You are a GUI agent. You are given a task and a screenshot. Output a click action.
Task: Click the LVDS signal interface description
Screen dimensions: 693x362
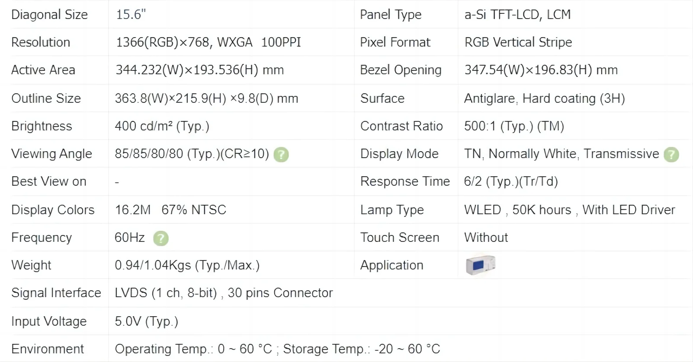click(223, 293)
